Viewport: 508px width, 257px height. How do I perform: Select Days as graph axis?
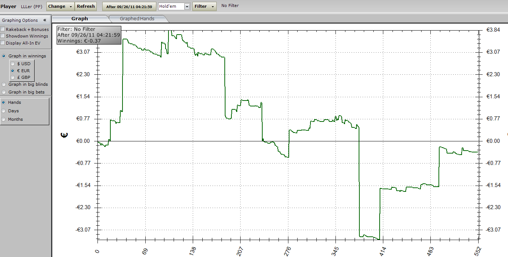point(4,111)
